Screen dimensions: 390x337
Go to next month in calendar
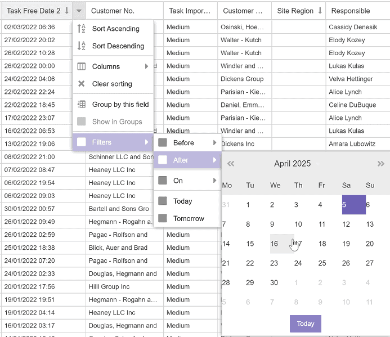[381, 163]
